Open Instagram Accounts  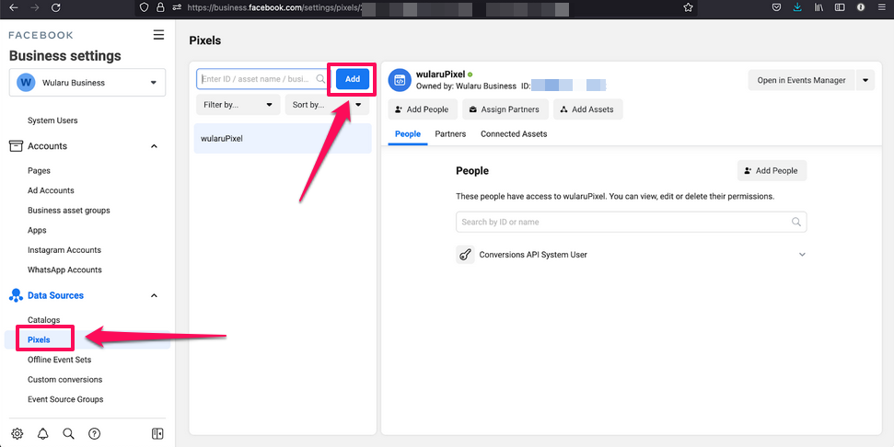[64, 250]
